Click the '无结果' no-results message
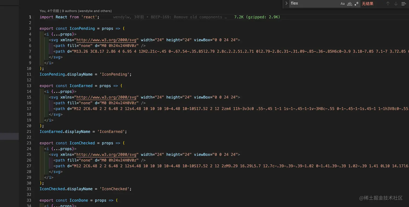409x207 pixels. 368,4
